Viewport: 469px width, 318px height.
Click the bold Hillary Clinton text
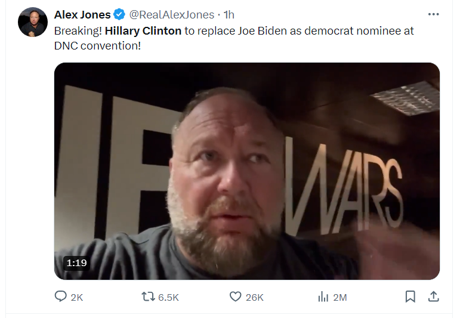[143, 31]
